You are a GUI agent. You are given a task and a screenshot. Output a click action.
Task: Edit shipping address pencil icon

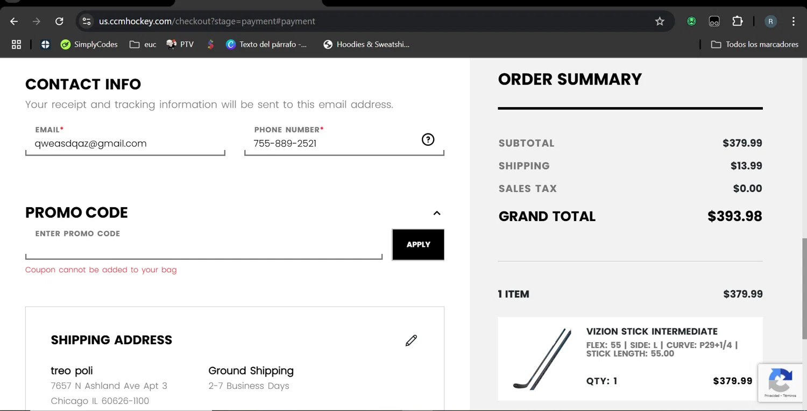tap(411, 341)
